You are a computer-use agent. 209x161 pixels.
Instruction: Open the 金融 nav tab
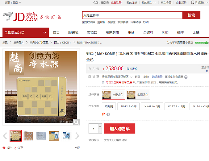[x=196, y=32]
